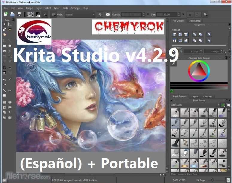Open the File menu
This screenshot has height=183, width=232.
pyautogui.click(x=6, y=8)
